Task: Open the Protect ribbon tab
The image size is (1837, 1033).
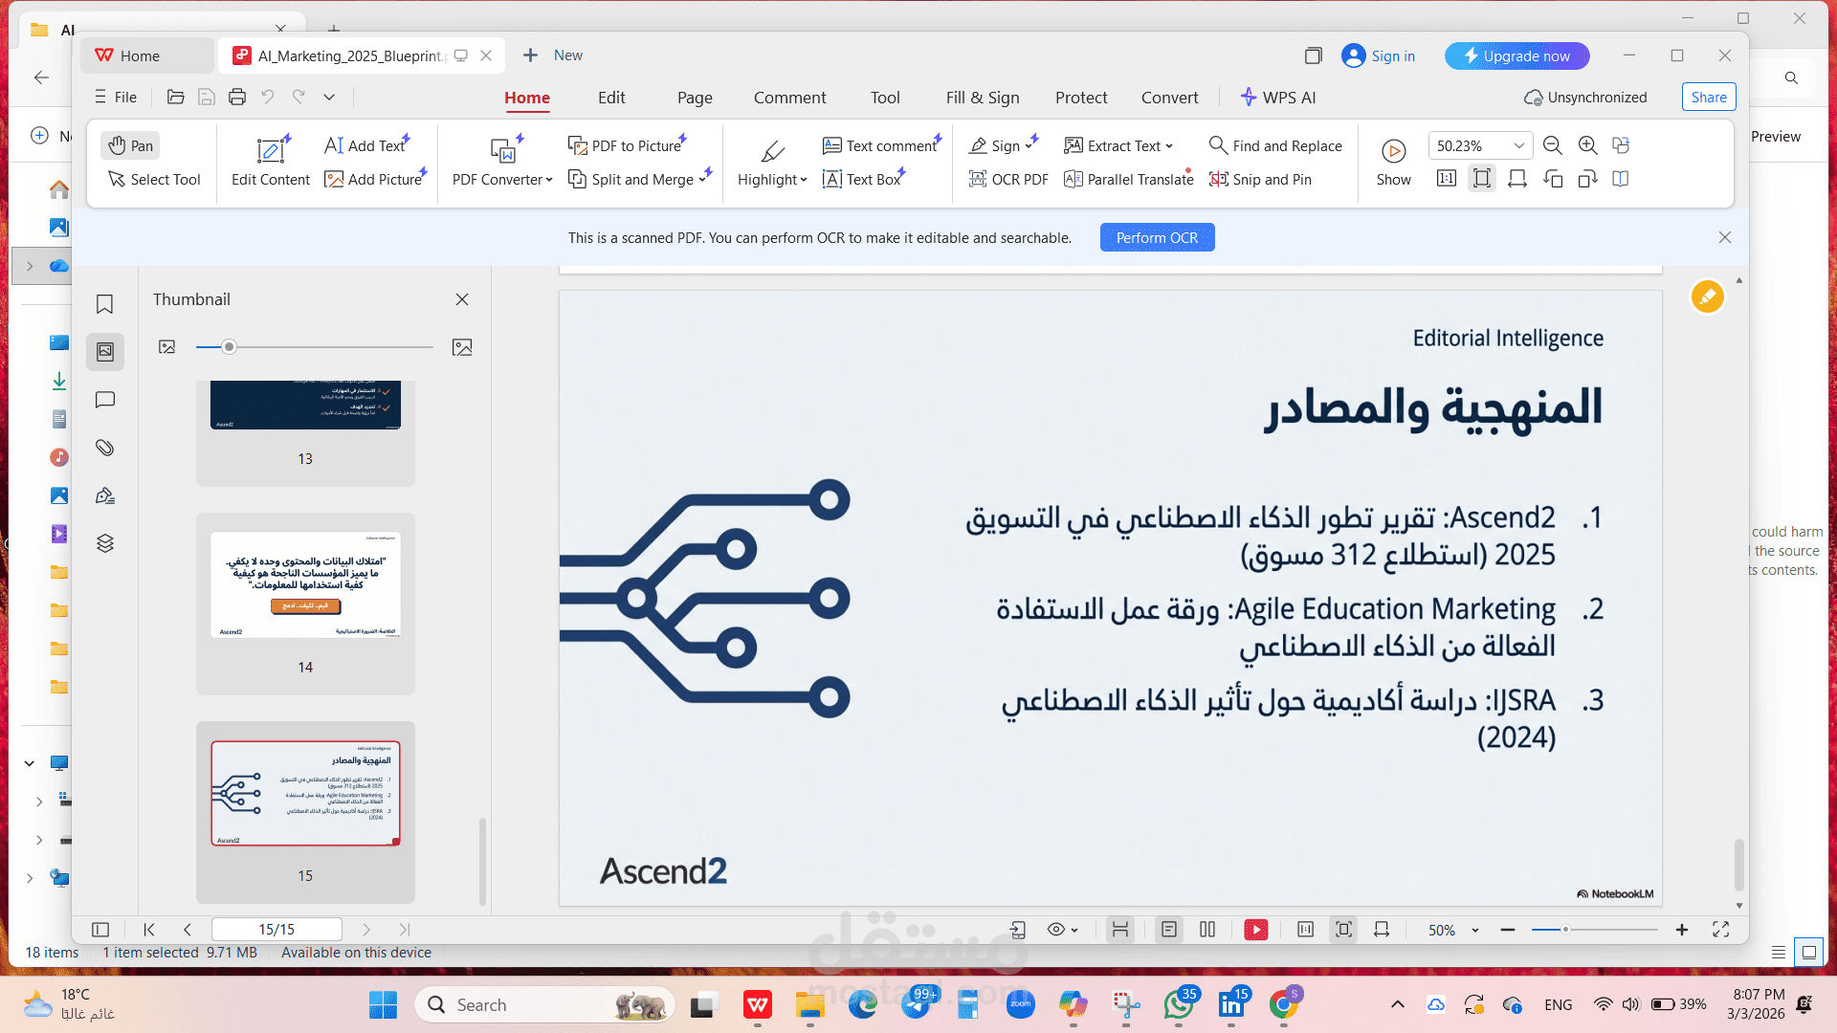Action: pyautogui.click(x=1081, y=98)
